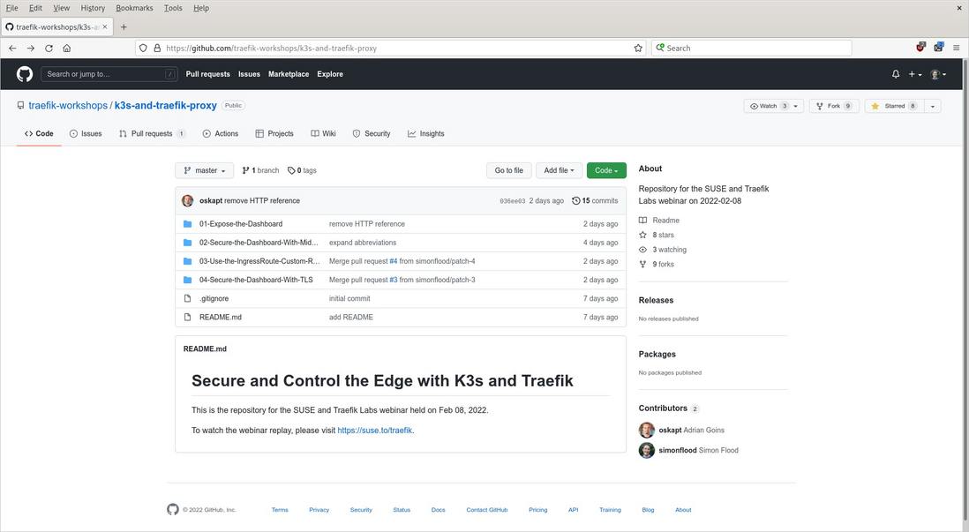This screenshot has width=969, height=532.
Task: Open the master branch selector
Action: 205,170
